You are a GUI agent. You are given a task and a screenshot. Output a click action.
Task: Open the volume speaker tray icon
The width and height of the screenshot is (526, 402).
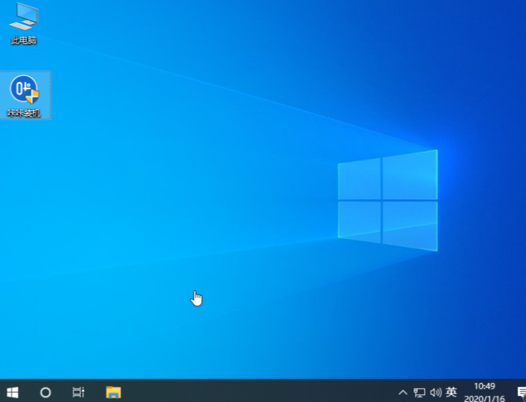[435, 392]
